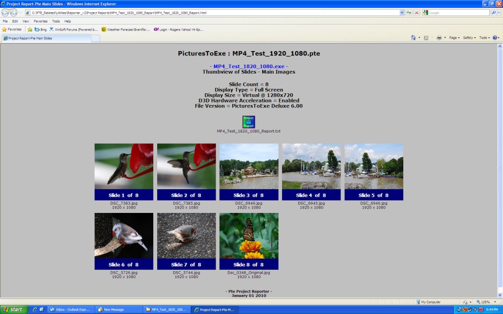503x314 pixels.
Task: Click the Refresh page icon
Action: (x=409, y=13)
